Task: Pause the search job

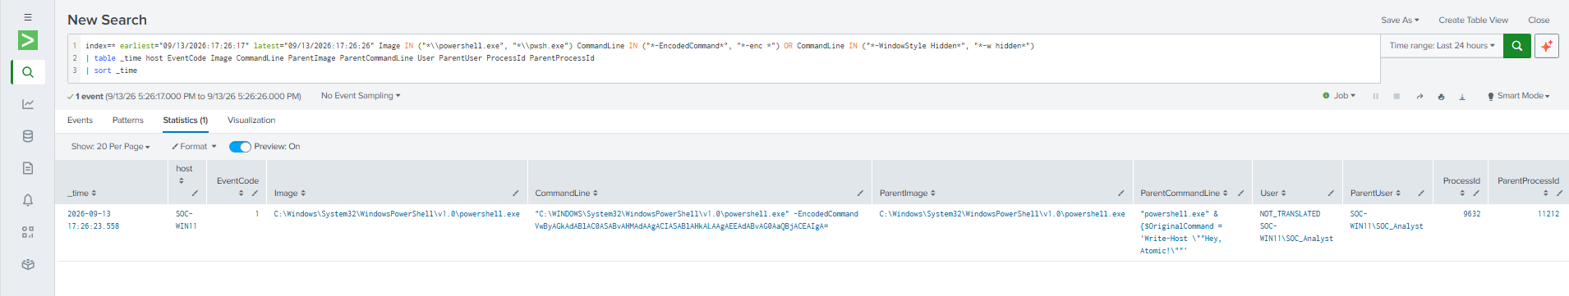Action: click(1375, 97)
